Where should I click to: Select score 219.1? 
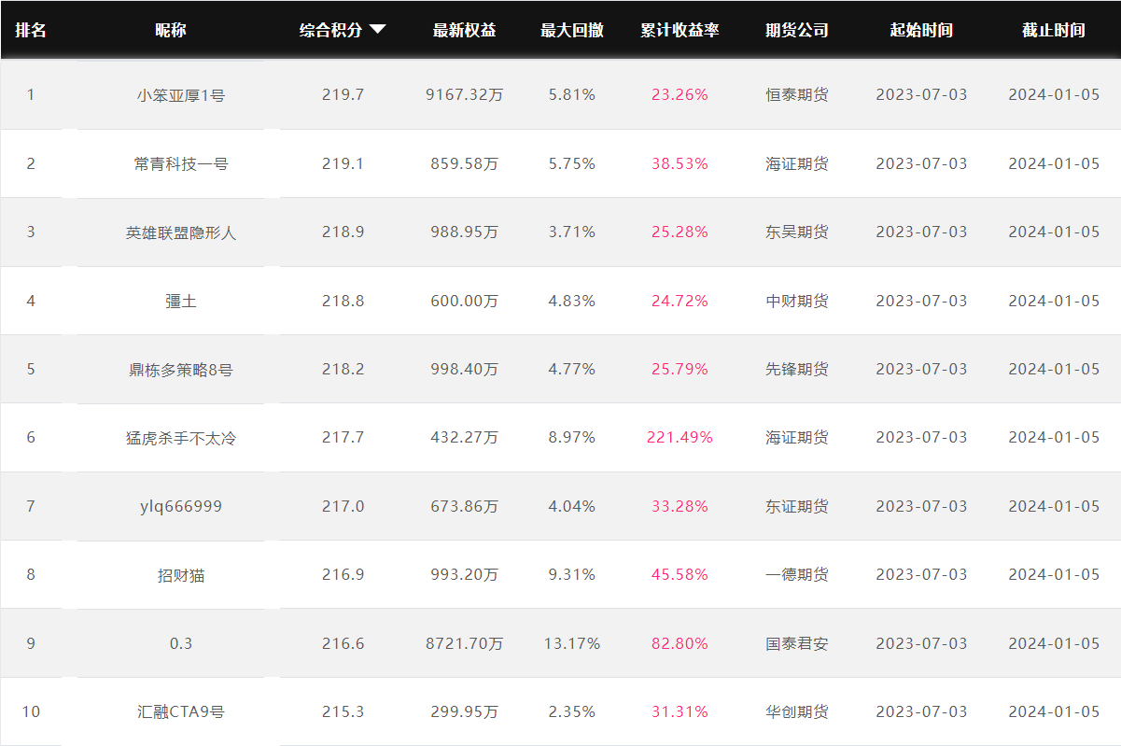tap(343, 163)
